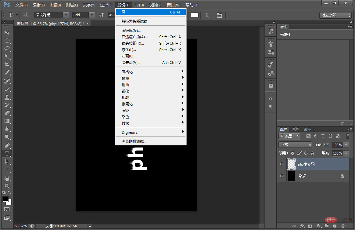
Task: Select the Horizontal Type tool
Action: pos(7,154)
